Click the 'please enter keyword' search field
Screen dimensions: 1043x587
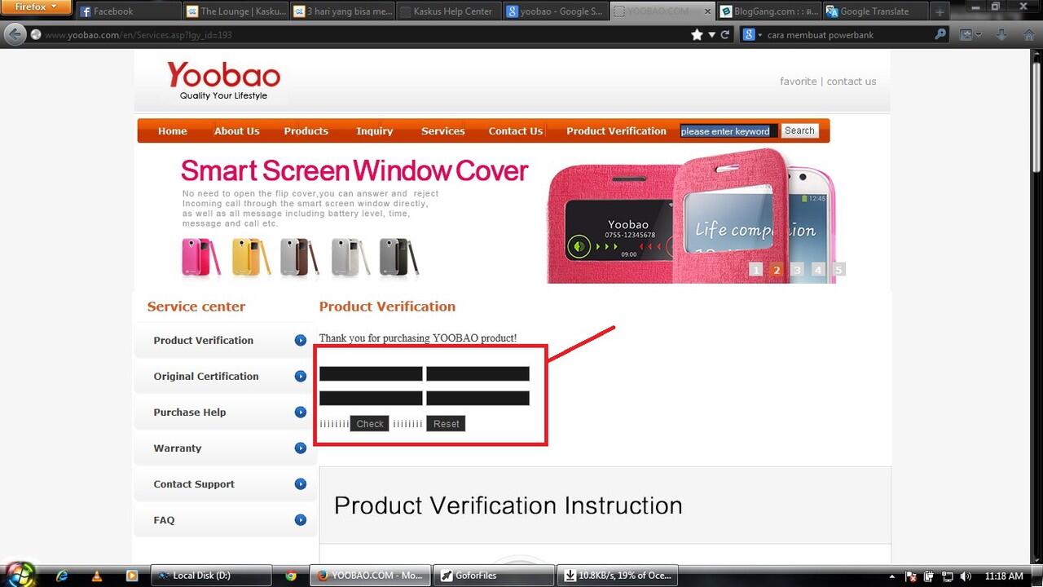[x=728, y=130]
